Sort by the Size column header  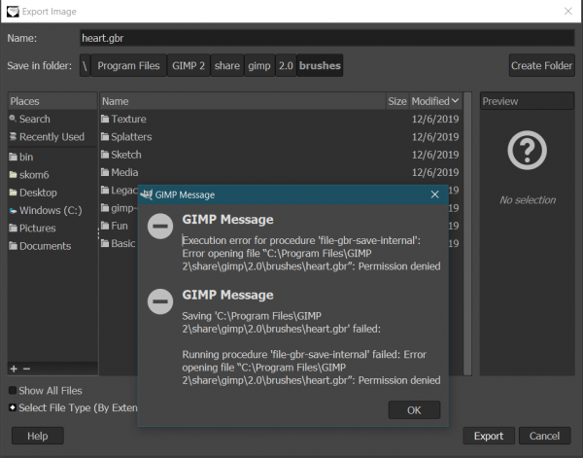pos(397,101)
